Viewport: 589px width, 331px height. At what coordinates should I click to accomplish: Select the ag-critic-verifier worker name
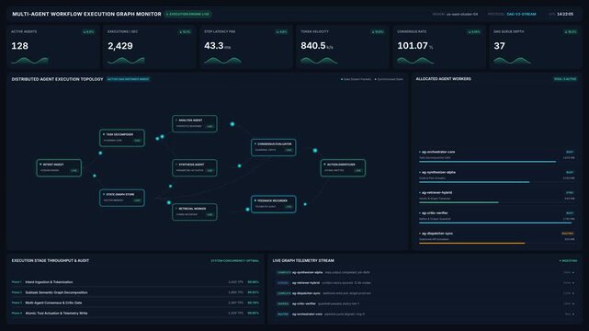click(435, 213)
